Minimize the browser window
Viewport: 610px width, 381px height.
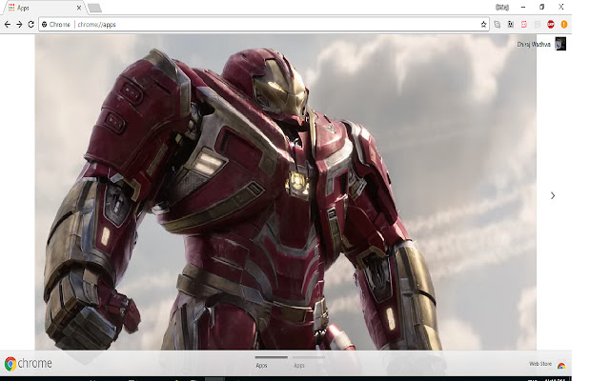point(523,7)
